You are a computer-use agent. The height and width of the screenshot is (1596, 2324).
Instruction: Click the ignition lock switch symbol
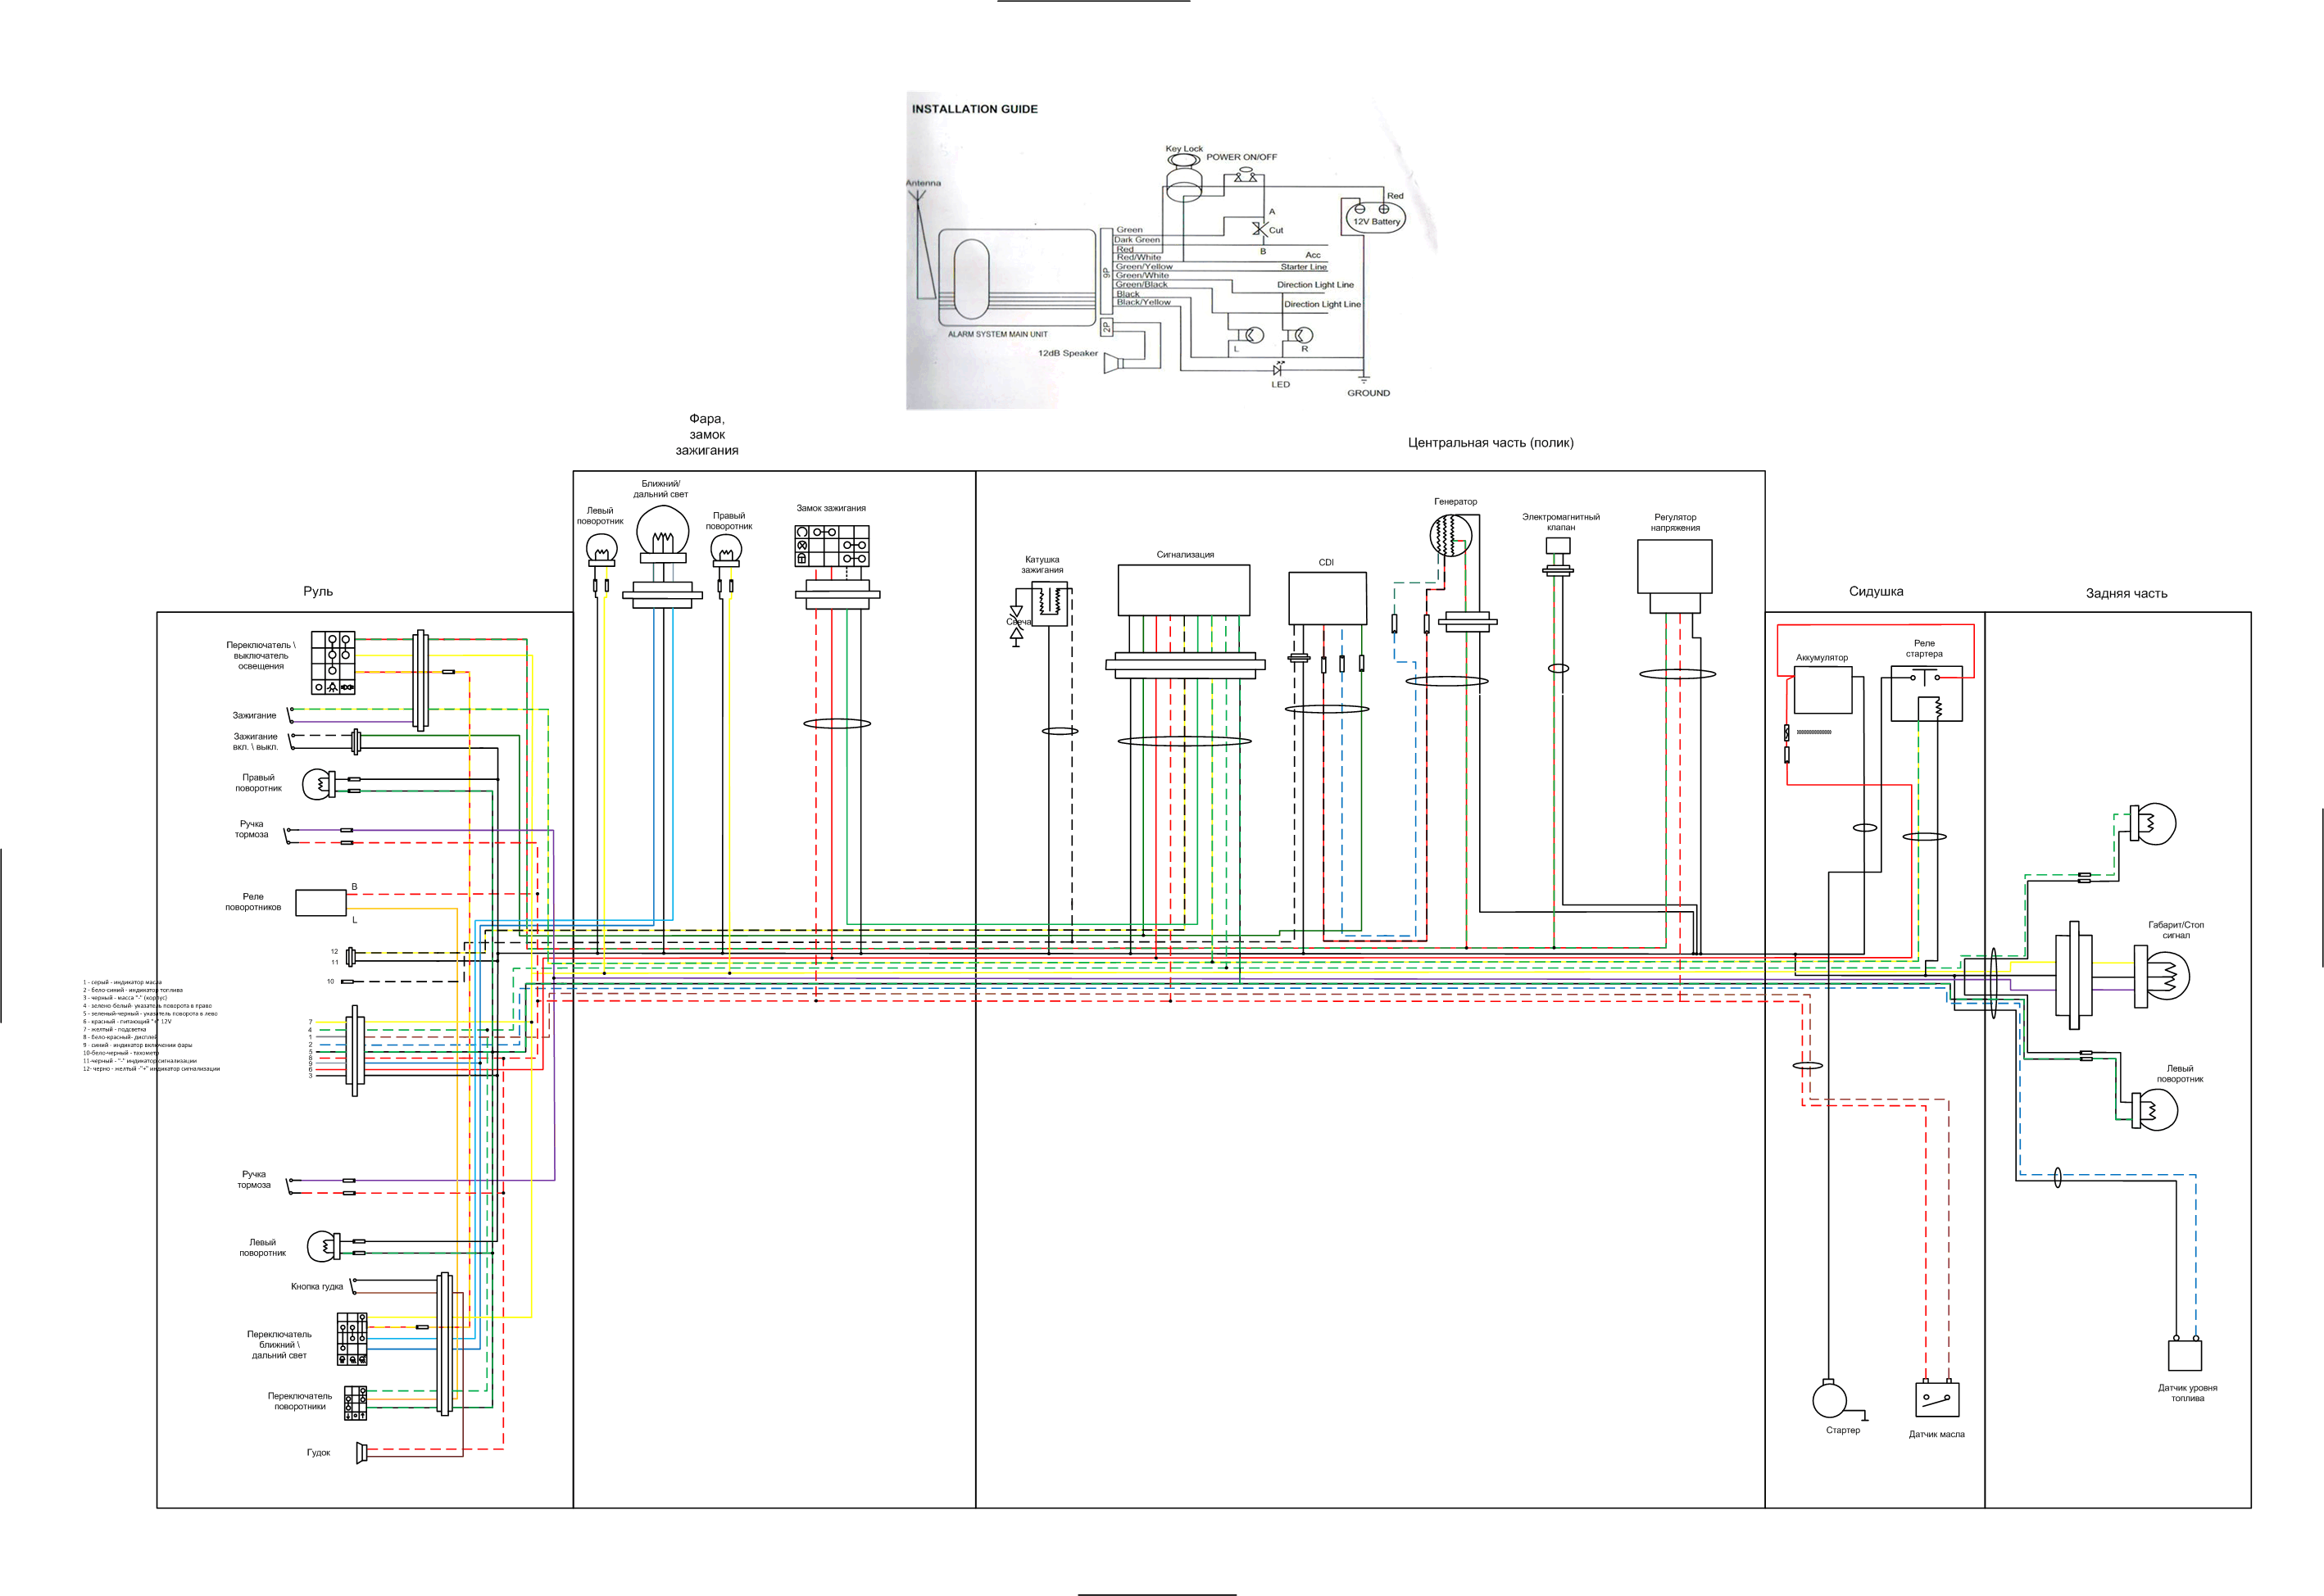(x=831, y=546)
